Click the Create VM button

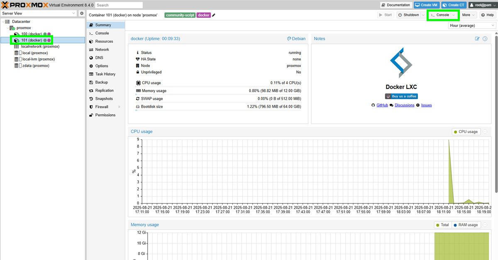coord(426,5)
